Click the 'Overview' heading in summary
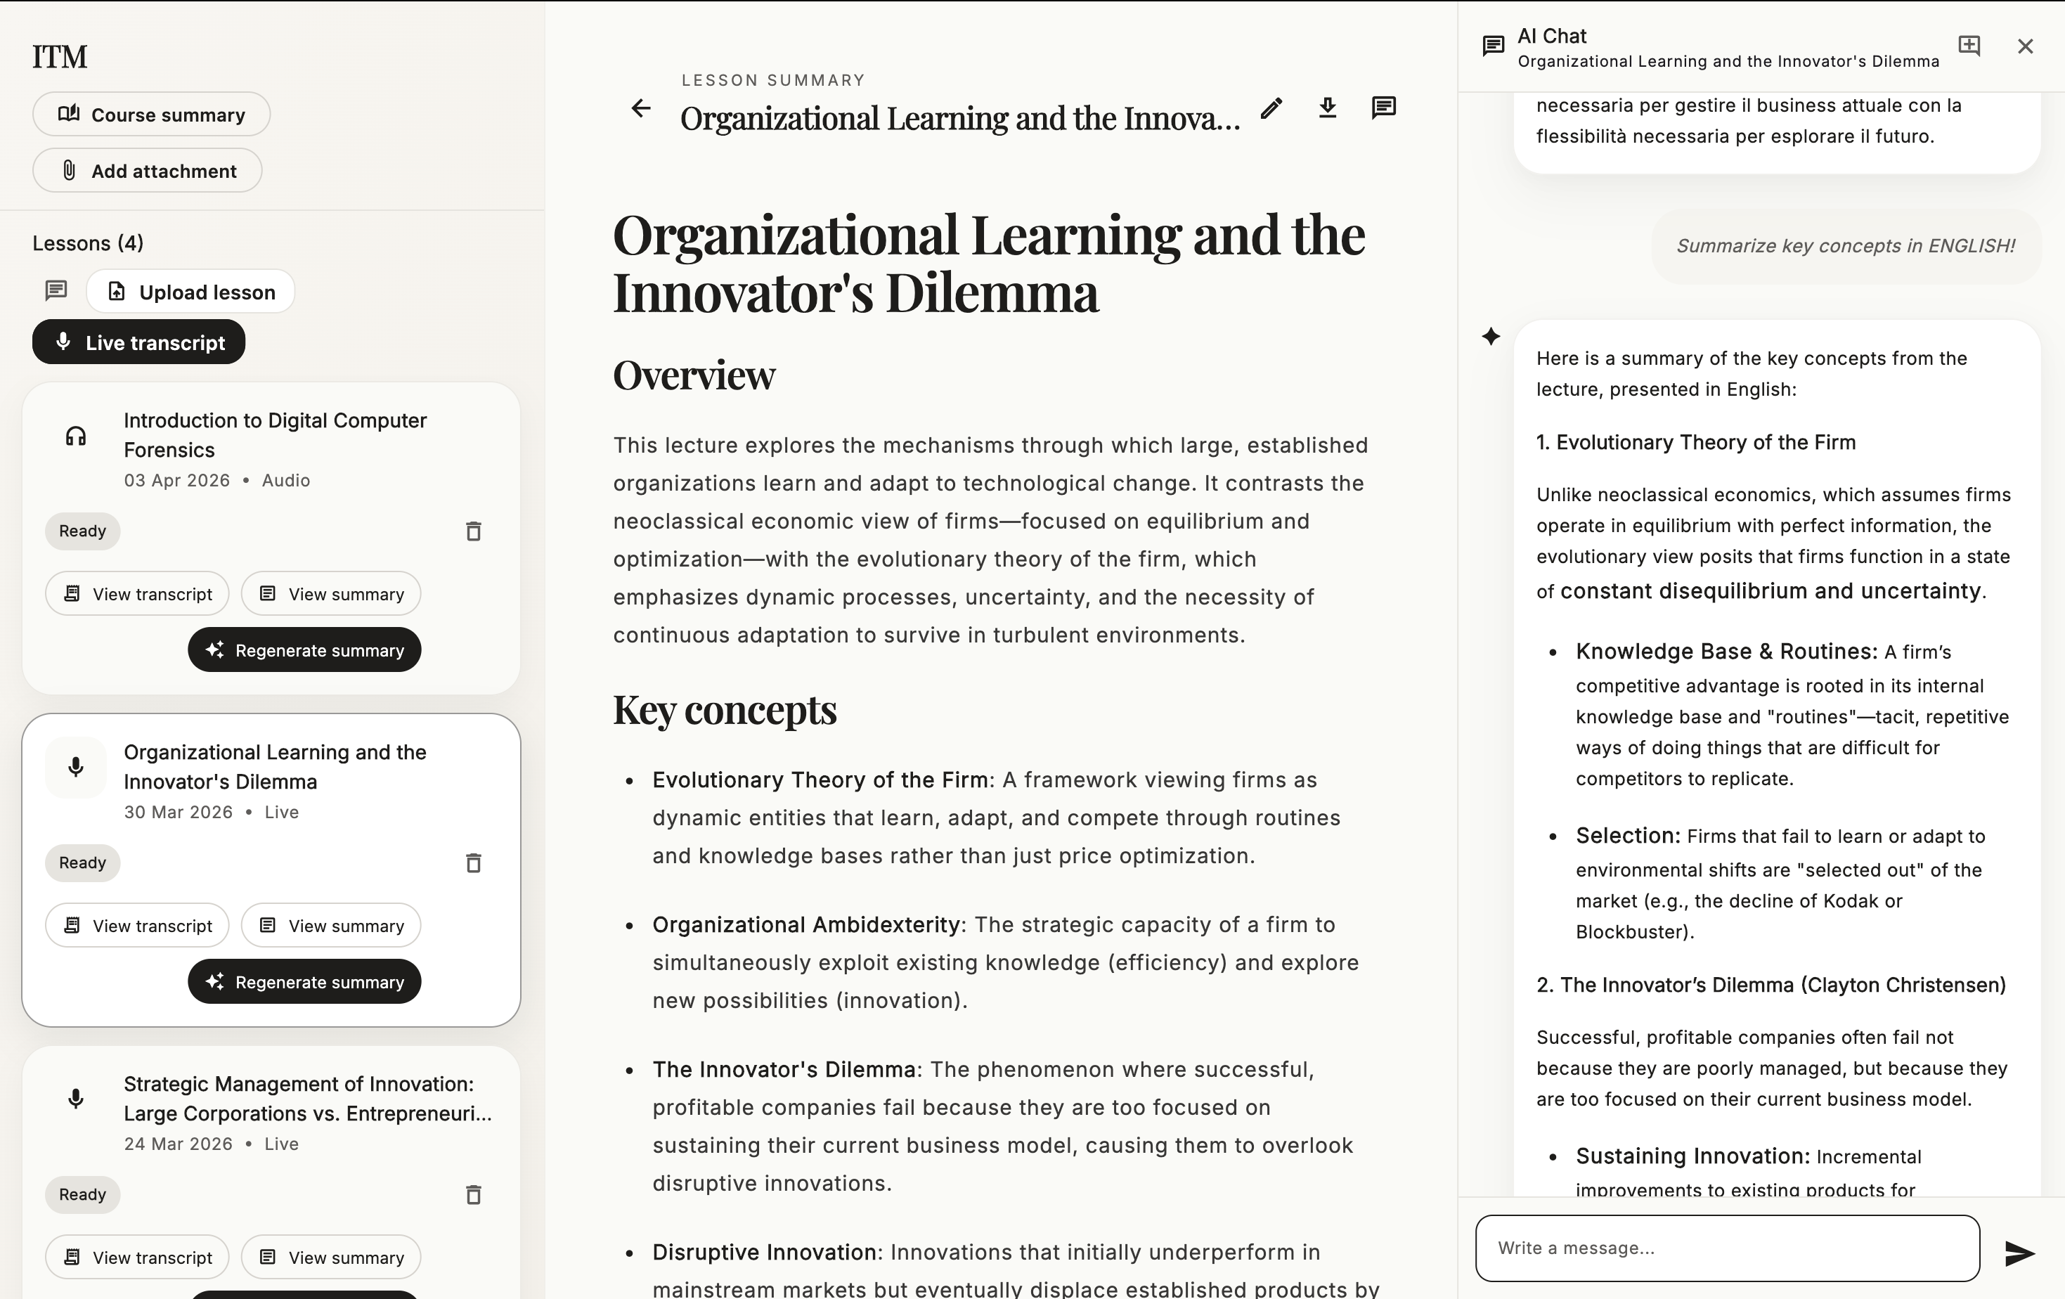2065x1299 pixels. pos(694,375)
